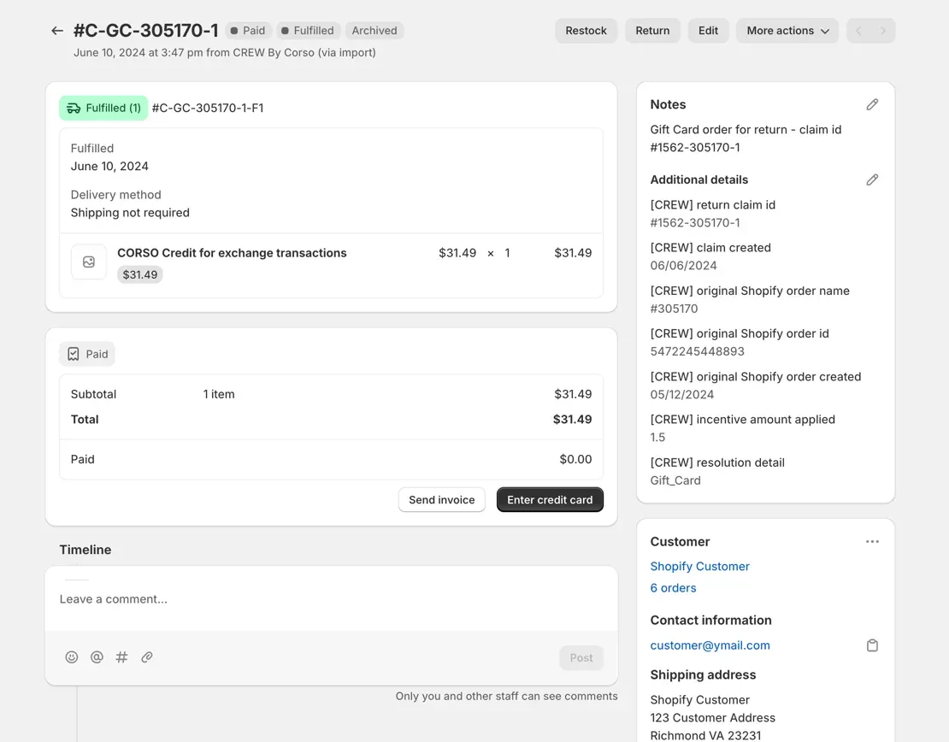The image size is (949, 742).
Task: Copy customer email using the clipboard icon
Action: pyautogui.click(x=872, y=645)
